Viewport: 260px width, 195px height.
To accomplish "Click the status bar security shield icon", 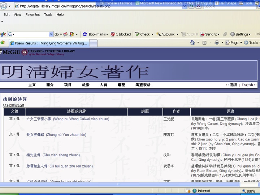I will pyautogui.click(x=188, y=191).
